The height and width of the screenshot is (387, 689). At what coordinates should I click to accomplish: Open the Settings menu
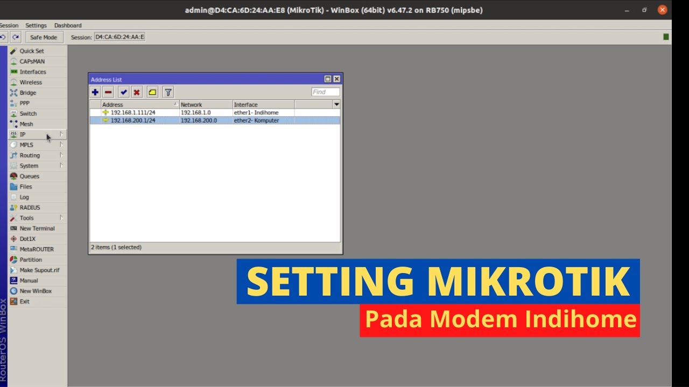coord(36,25)
